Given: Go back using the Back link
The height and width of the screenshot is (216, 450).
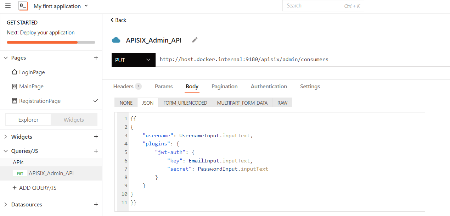Looking at the screenshot, I should pyautogui.click(x=118, y=20).
